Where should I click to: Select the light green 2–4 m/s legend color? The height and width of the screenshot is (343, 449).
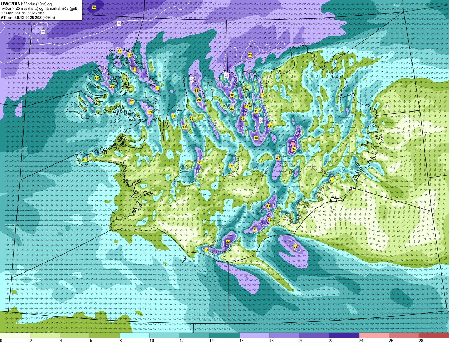pos(45,335)
